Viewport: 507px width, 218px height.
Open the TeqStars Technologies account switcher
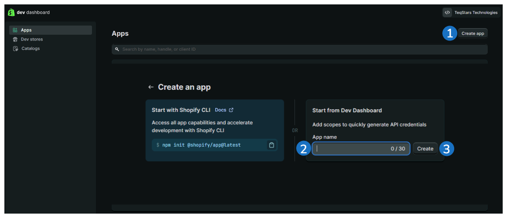(x=471, y=13)
